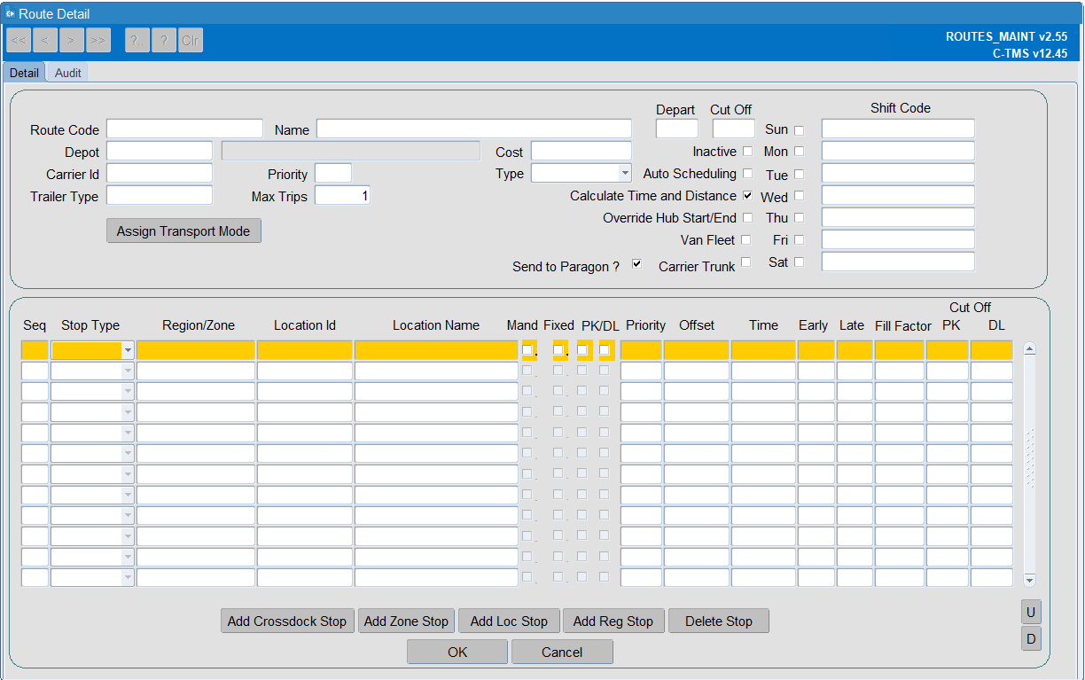1085x680 pixels.
Task: Click the Add Crossdock Stop button
Action: 287,621
